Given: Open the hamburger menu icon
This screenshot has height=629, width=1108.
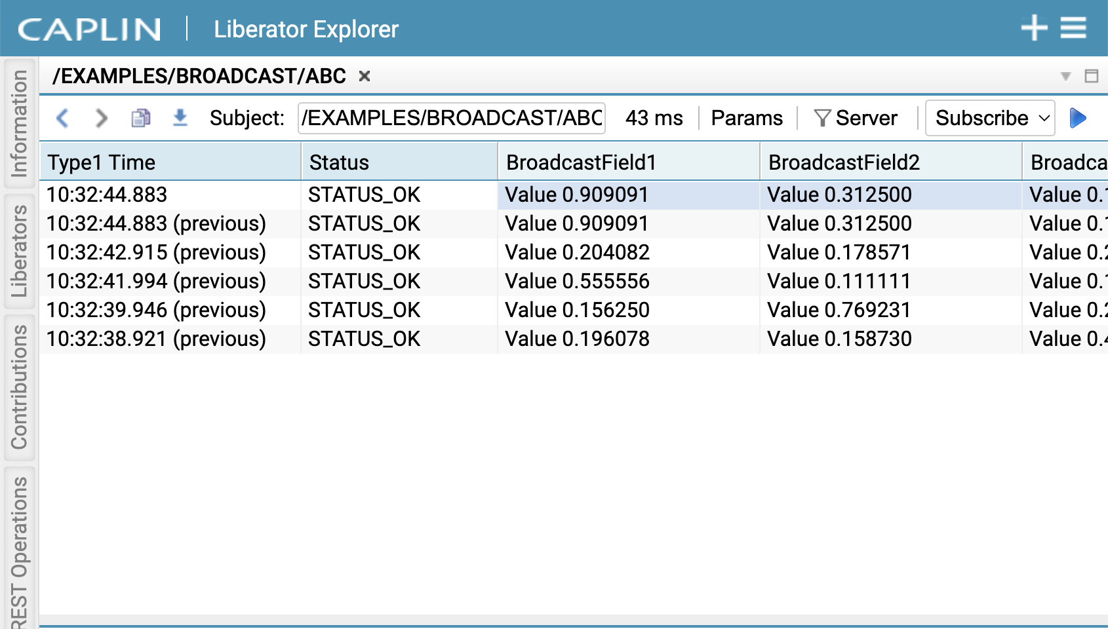Looking at the screenshot, I should point(1073,28).
